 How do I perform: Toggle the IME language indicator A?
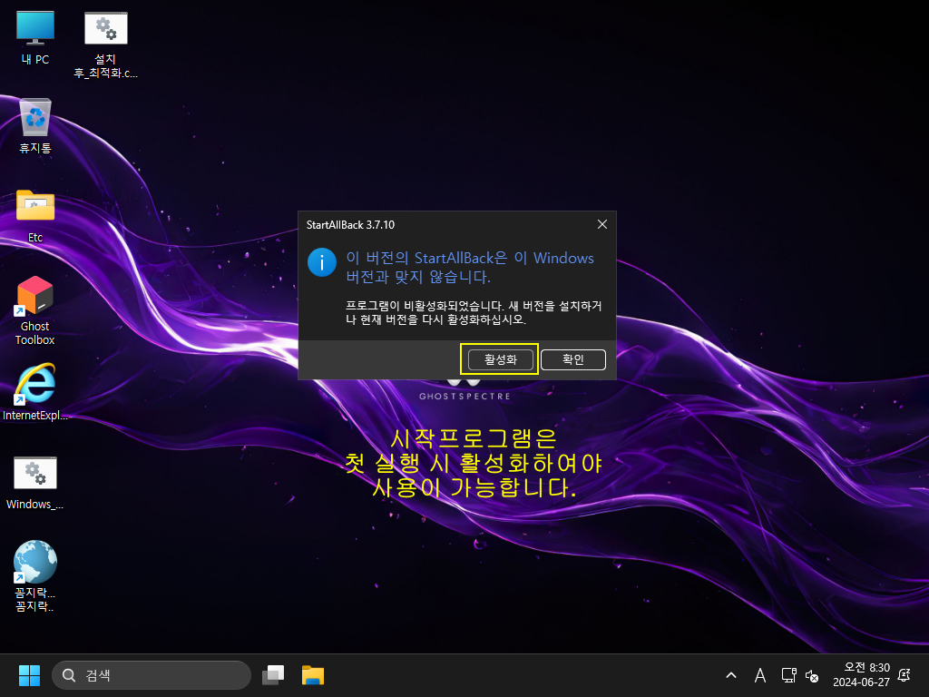click(x=760, y=675)
